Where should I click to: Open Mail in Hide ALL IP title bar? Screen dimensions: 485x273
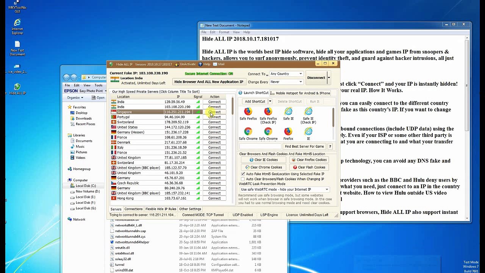pyautogui.click(x=218, y=64)
